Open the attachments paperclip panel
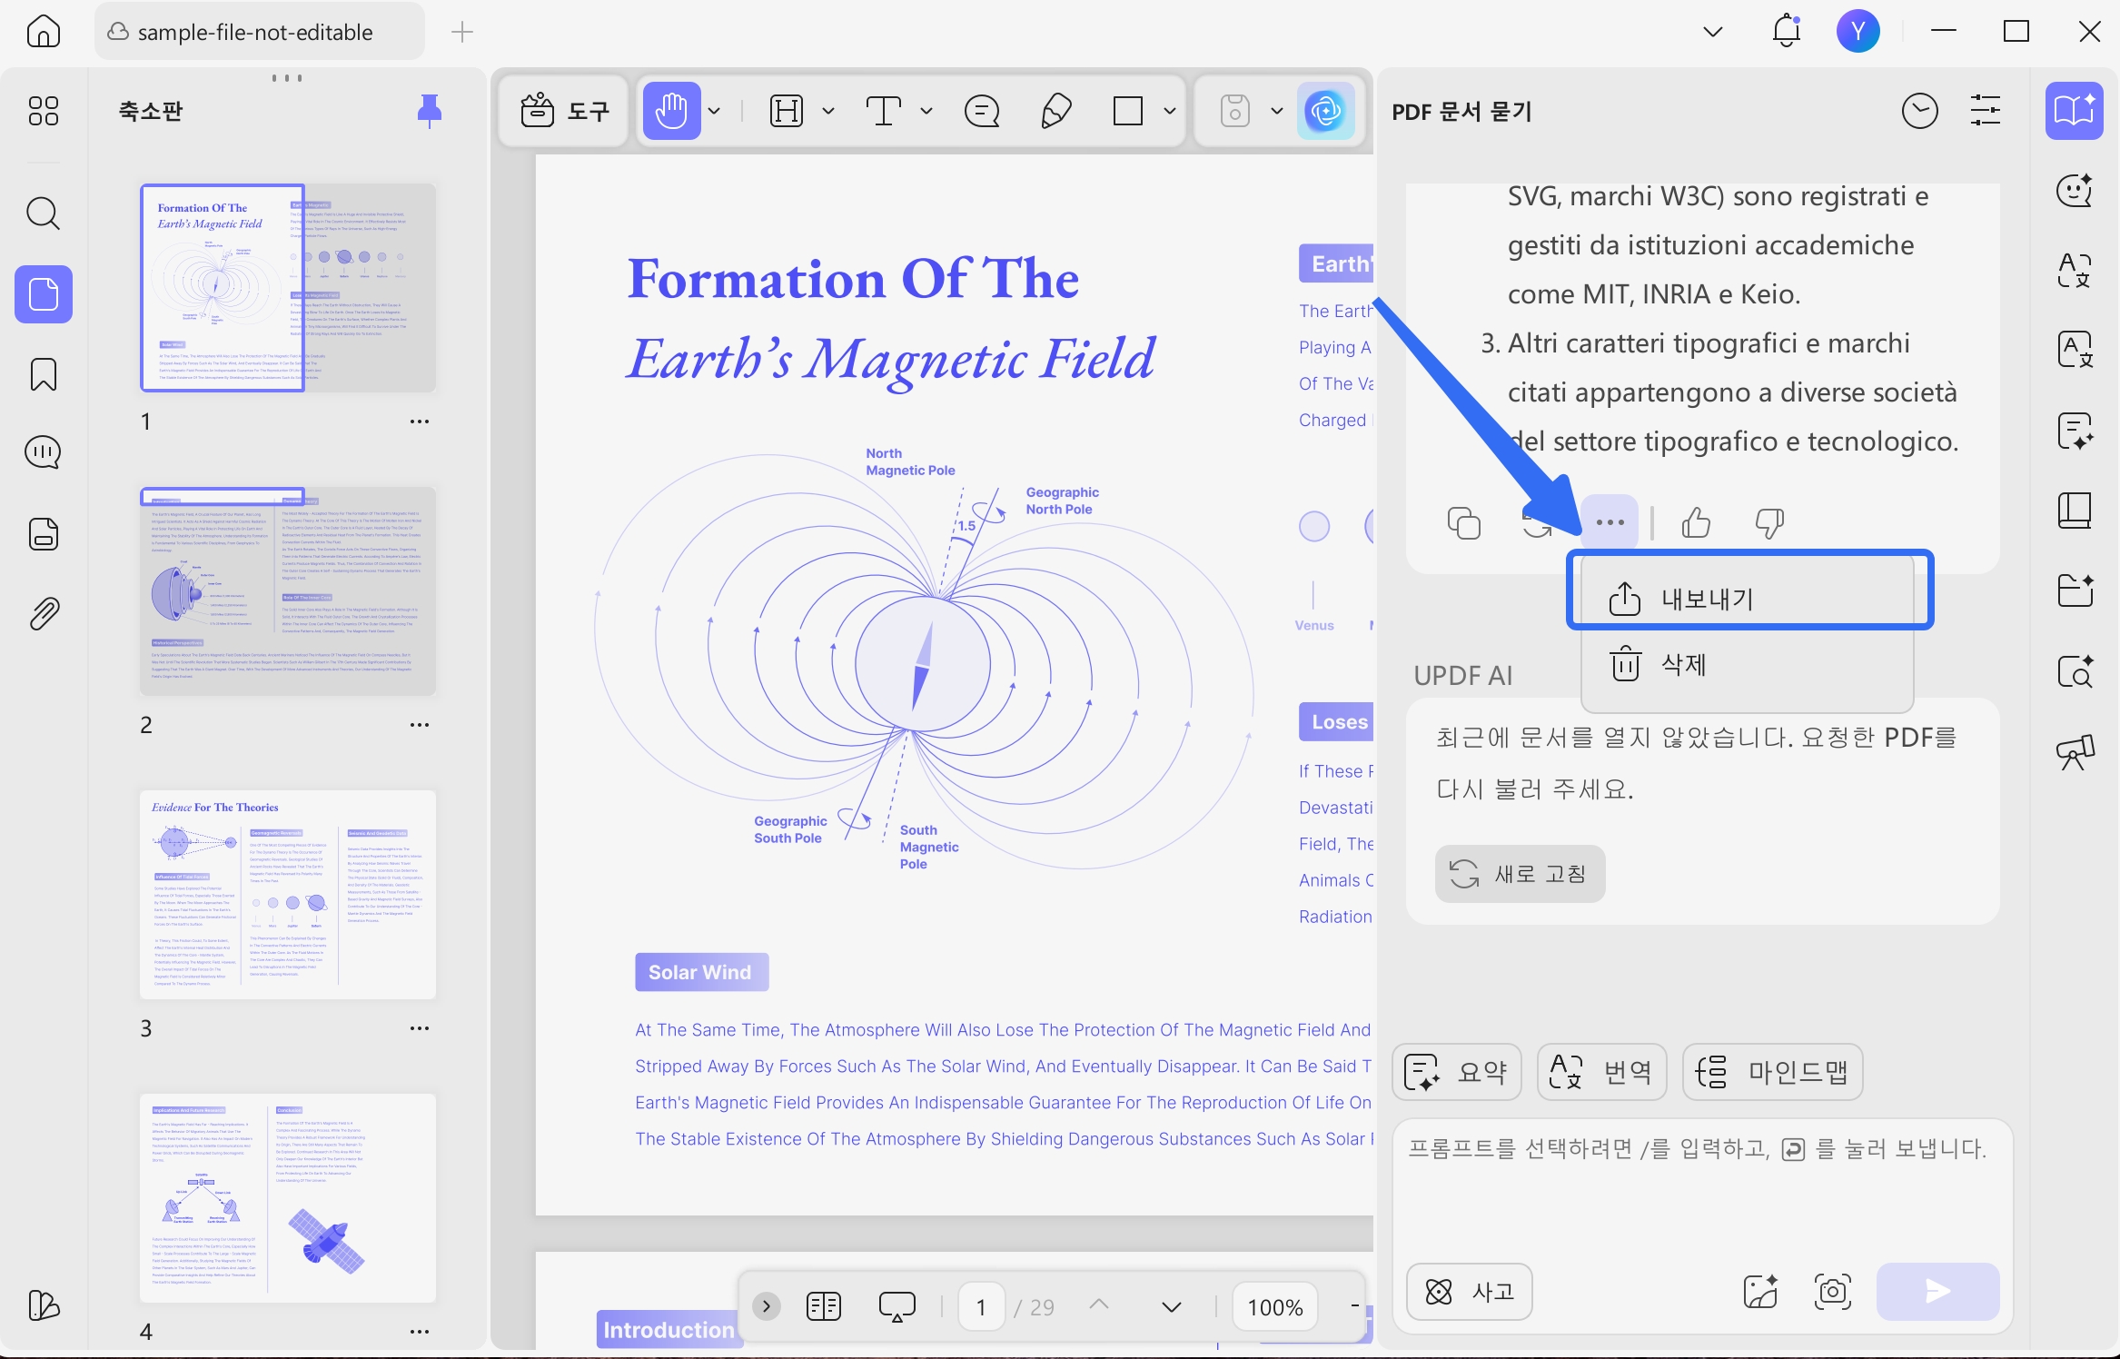 [x=44, y=614]
